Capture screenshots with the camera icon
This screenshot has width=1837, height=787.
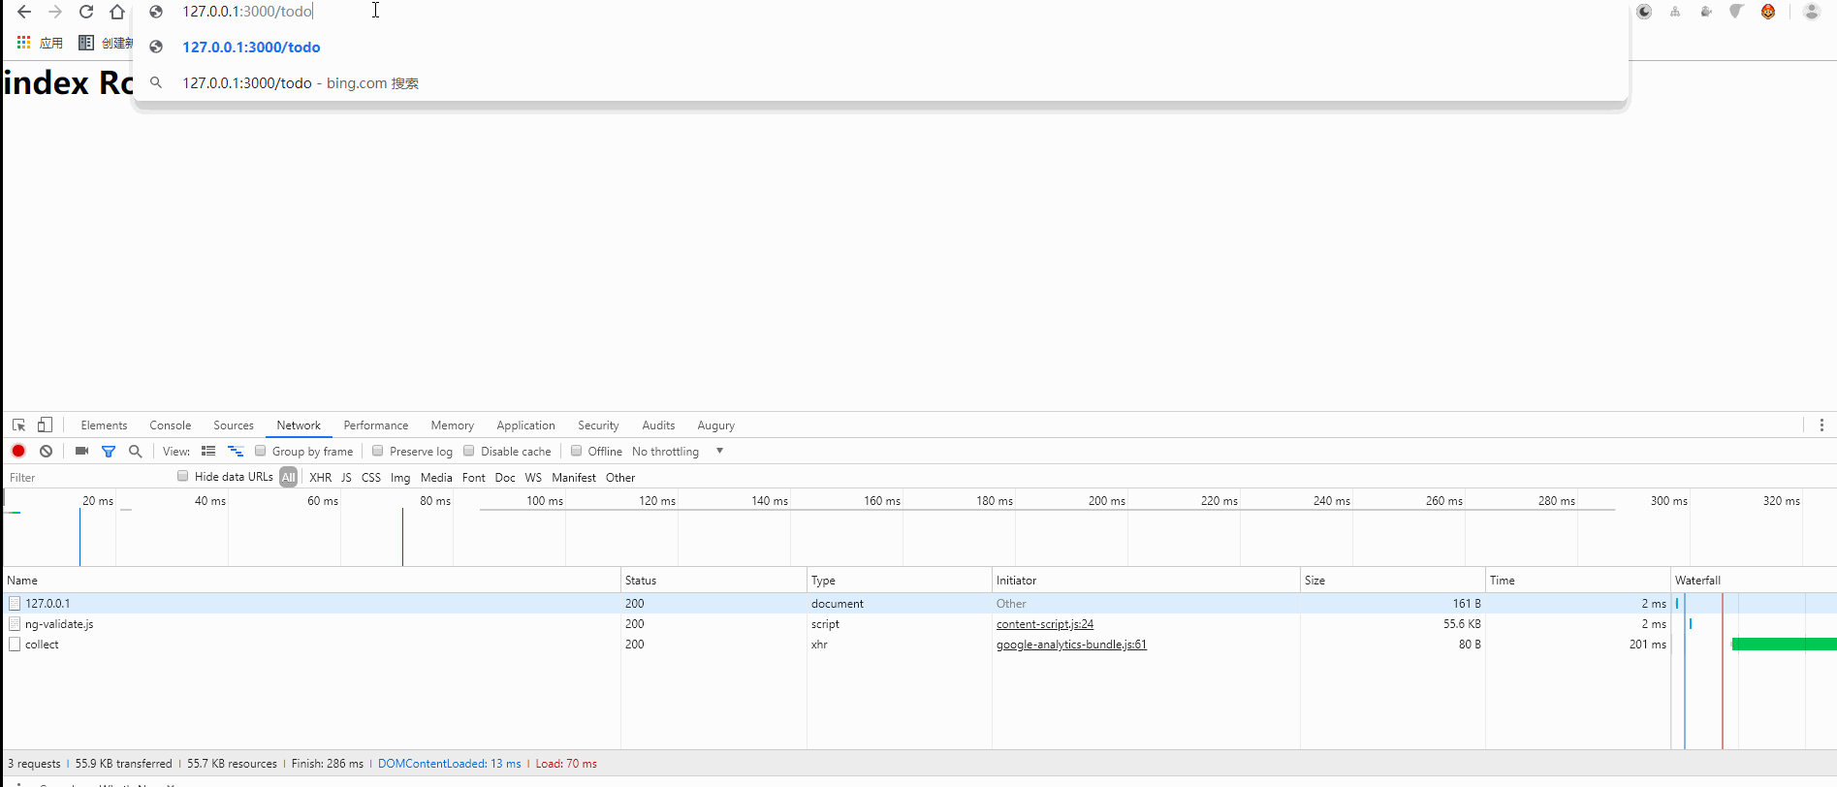(81, 451)
